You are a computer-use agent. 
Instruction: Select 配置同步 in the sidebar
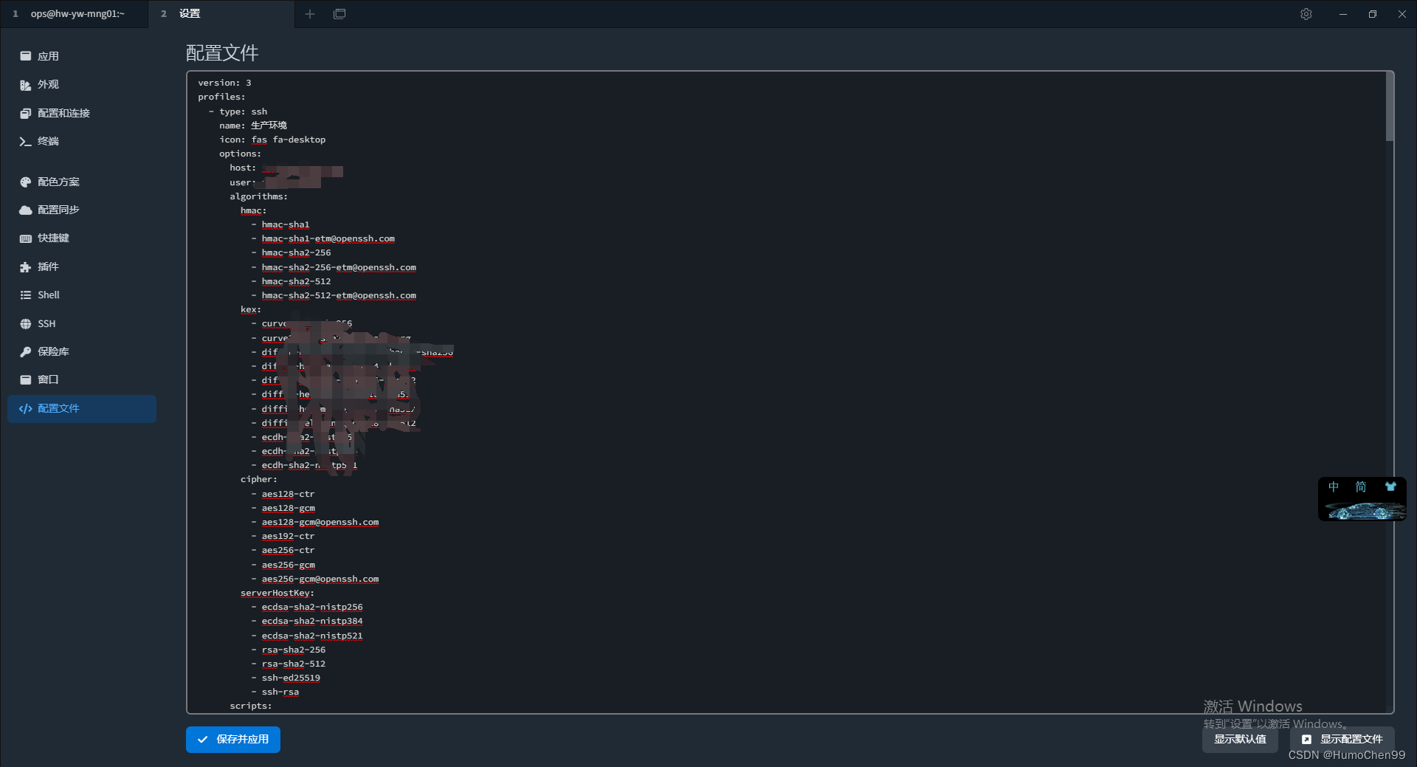coord(82,210)
